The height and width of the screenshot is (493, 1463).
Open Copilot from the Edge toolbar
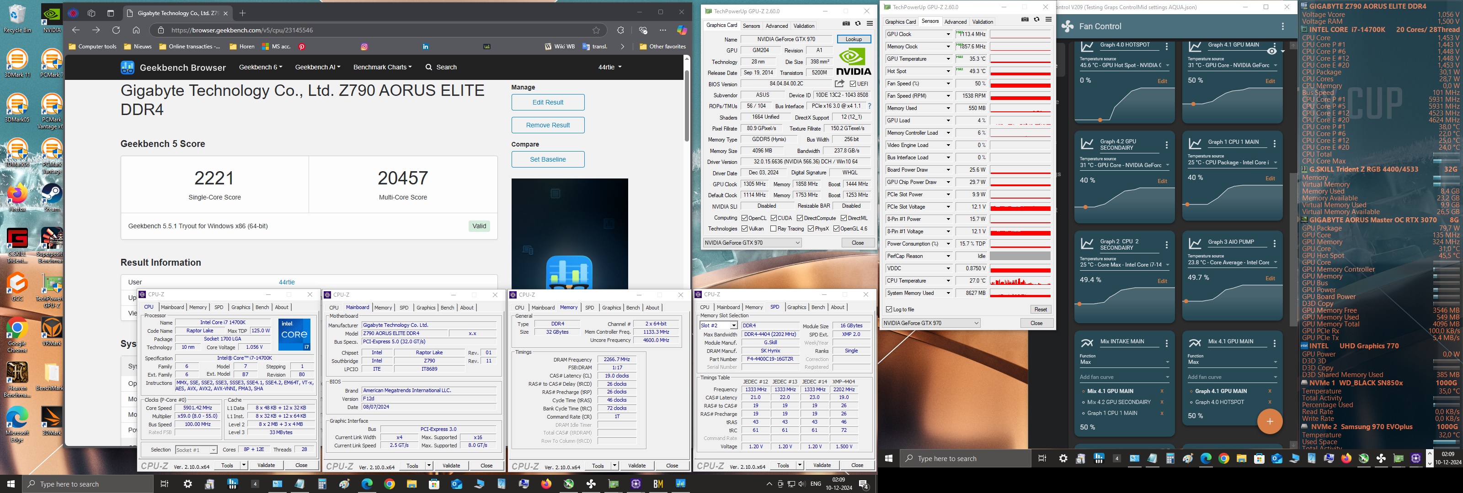[682, 30]
